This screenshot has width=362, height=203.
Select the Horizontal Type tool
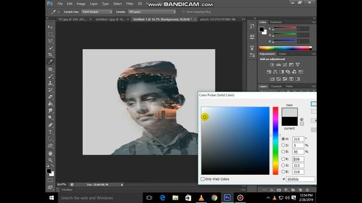pos(50,132)
